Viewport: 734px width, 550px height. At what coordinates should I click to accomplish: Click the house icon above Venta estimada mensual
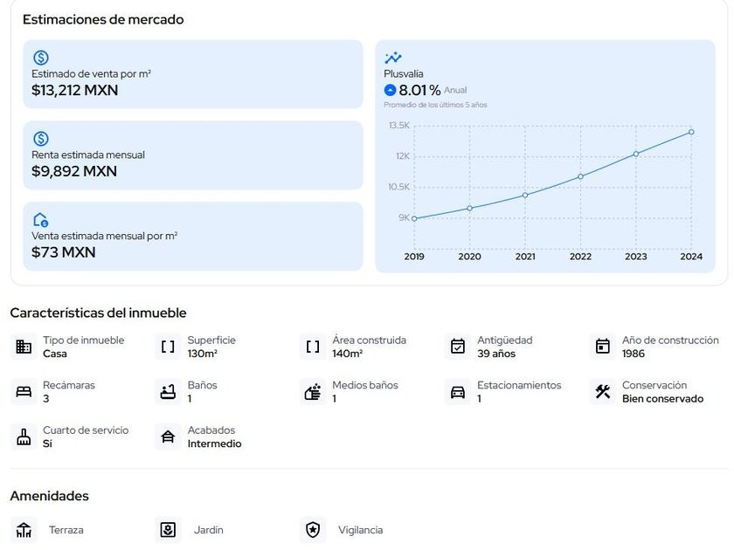(x=40, y=220)
